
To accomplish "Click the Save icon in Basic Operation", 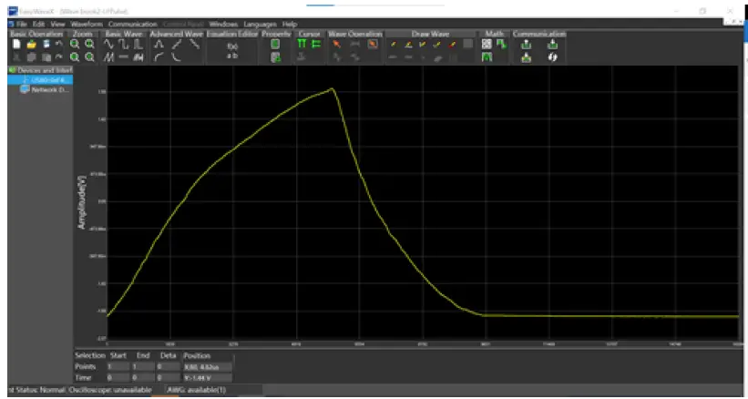I will click(46, 45).
